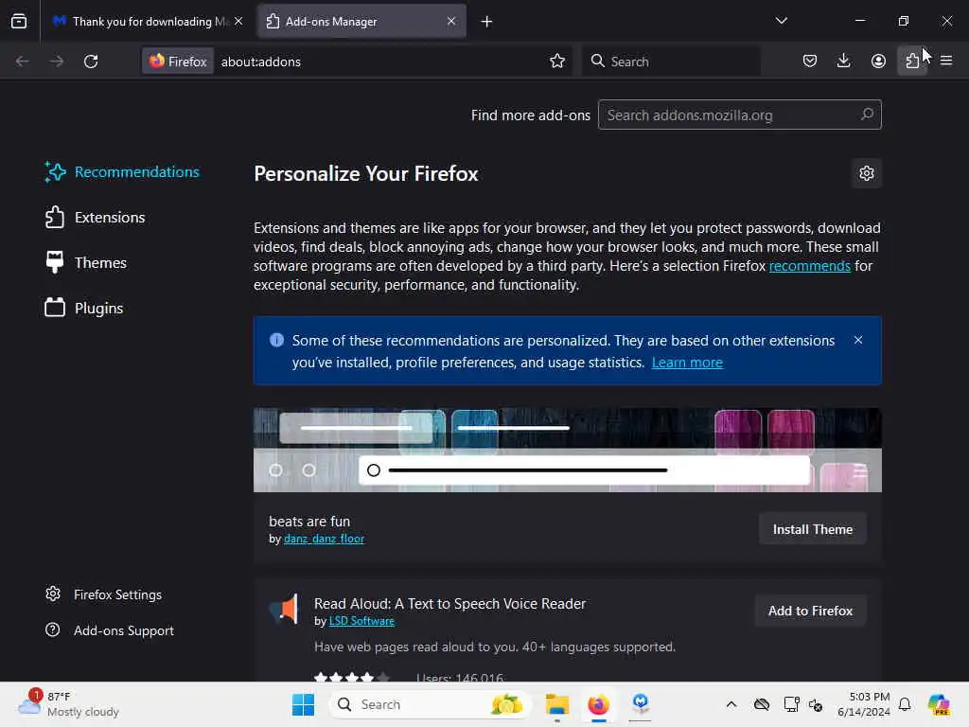Open File Explorer from taskbar

point(556,704)
